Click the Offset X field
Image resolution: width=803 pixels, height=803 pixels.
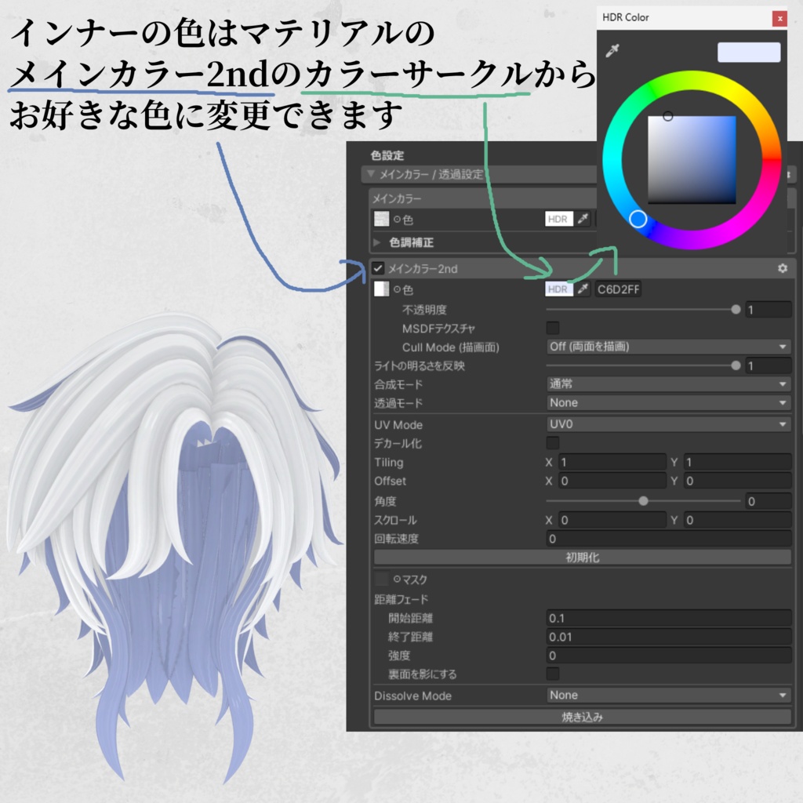[x=612, y=481]
